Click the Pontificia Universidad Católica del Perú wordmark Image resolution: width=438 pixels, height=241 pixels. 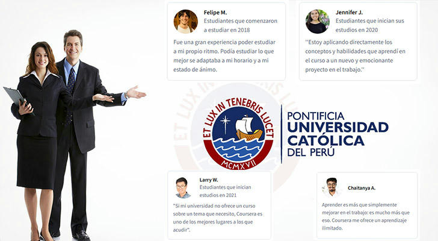click(x=338, y=134)
